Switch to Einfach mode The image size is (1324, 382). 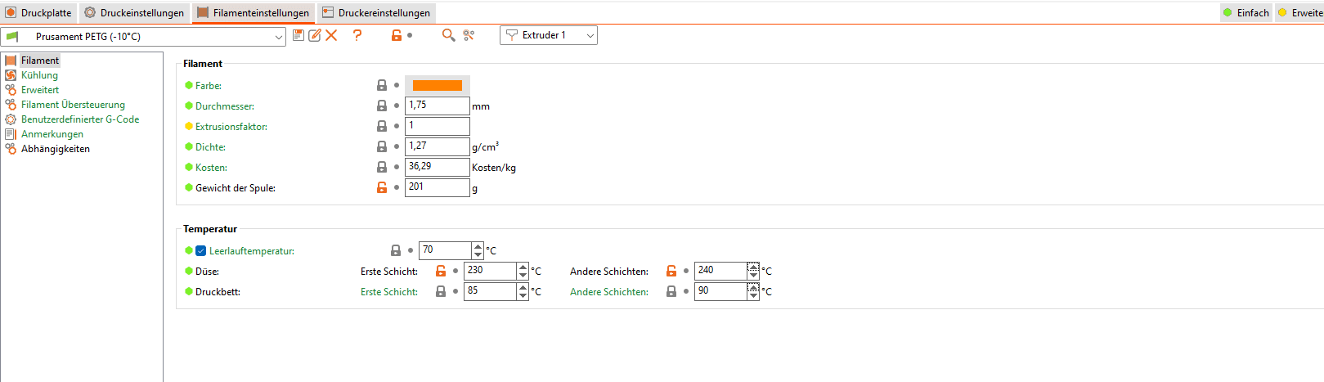pos(1245,12)
